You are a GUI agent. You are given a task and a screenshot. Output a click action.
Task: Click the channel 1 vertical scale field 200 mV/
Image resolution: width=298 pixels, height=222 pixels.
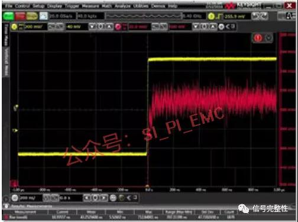[35, 27]
